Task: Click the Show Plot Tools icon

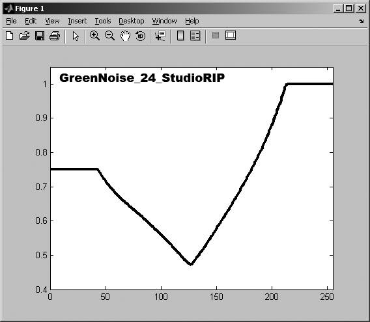Action: point(231,35)
